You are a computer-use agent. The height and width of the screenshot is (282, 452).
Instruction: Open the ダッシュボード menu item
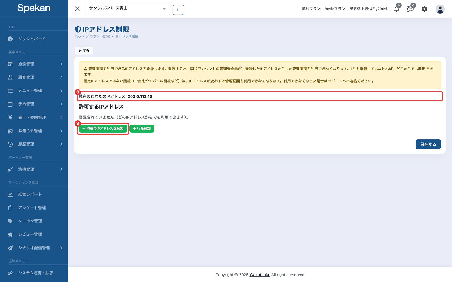(34, 39)
